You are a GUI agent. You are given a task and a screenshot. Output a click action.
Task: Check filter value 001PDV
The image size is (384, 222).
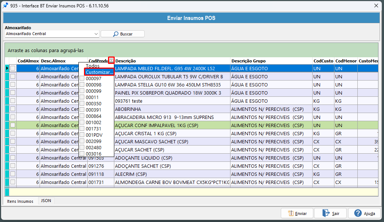click(82, 135)
